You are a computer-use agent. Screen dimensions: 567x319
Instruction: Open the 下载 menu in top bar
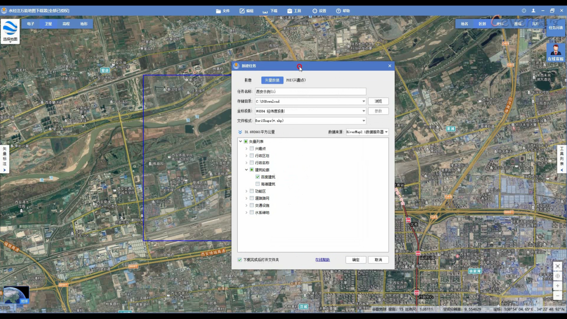270,11
